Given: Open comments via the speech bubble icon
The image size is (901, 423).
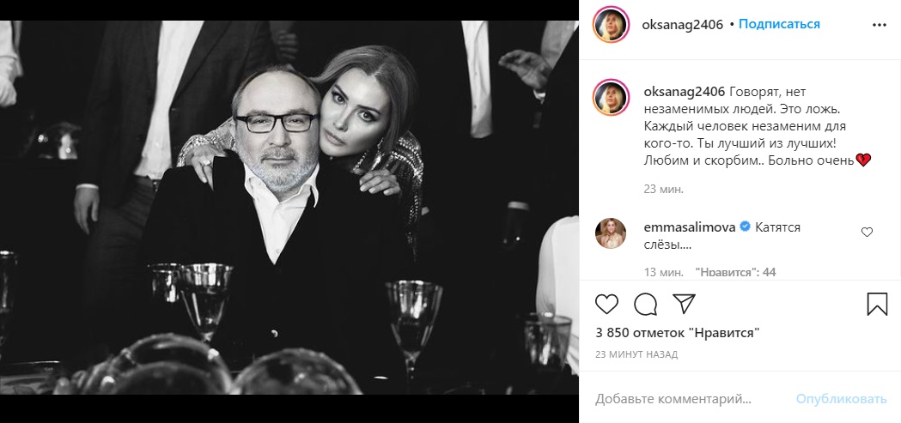Looking at the screenshot, I should coord(645,305).
